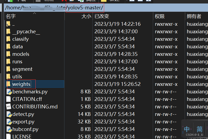This screenshot has height=139, width=208.
Task: Select the highlighted weights folder name
Action: tap(21, 84)
